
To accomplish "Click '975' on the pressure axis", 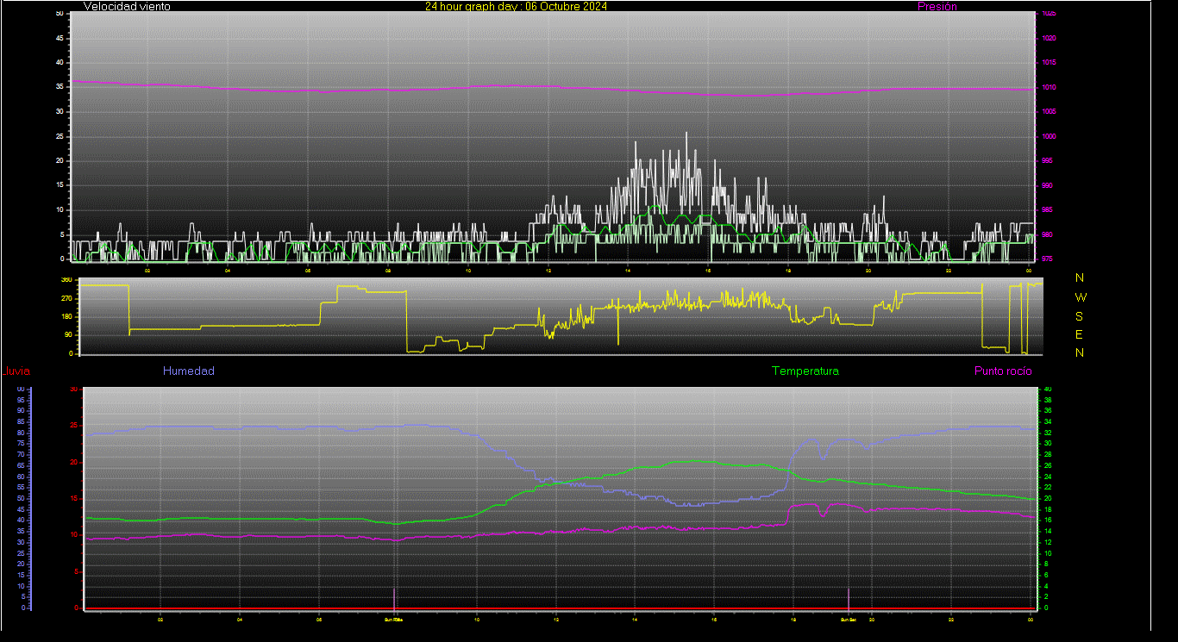I will coord(1046,259).
